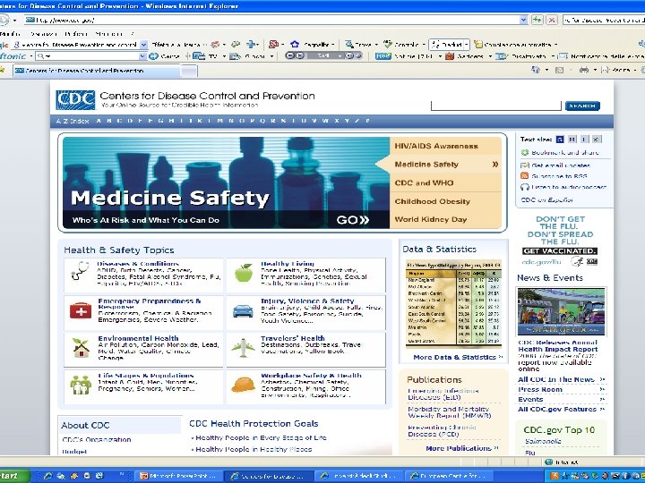Click the green Refresh button beside address bar
The image size is (645, 483).
tap(537, 20)
